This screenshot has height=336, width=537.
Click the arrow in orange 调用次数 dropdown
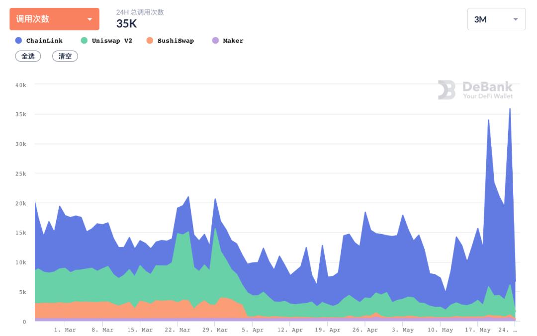(x=90, y=19)
